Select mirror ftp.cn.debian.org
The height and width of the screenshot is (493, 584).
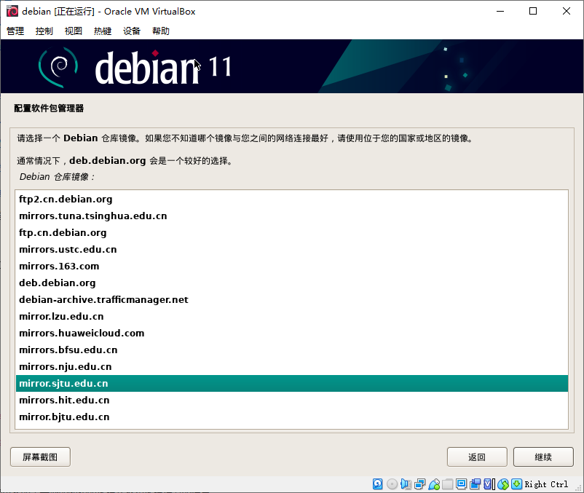pyautogui.click(x=292, y=233)
